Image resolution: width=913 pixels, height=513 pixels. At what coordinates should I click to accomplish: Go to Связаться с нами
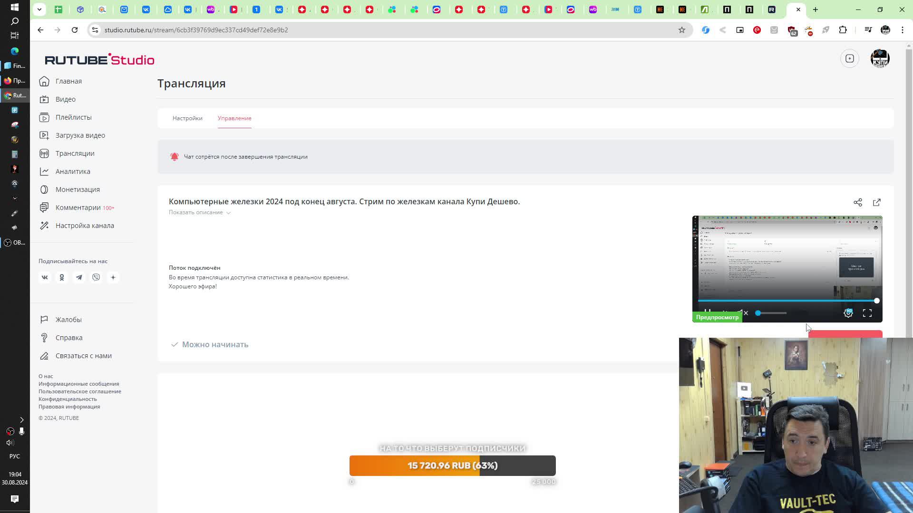[x=83, y=356]
